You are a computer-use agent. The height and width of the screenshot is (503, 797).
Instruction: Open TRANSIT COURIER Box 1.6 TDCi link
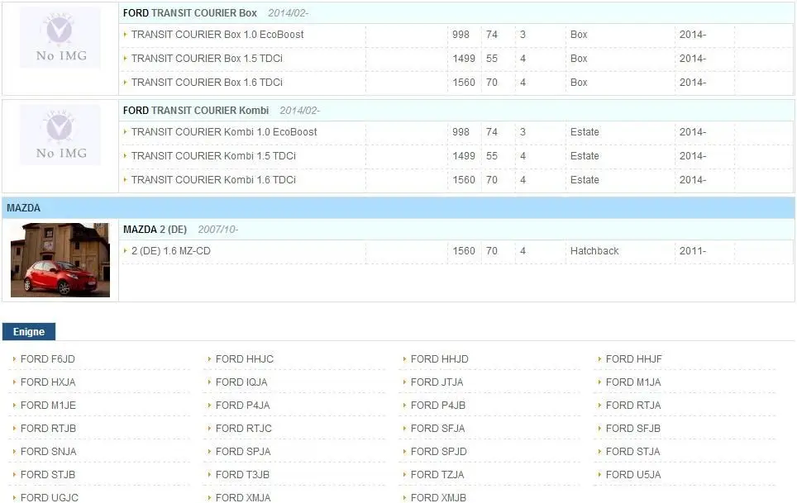click(x=207, y=83)
